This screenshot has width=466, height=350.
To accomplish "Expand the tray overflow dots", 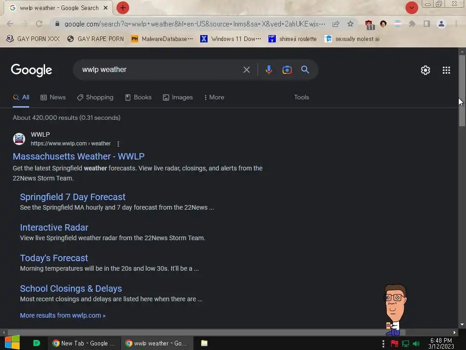I will (383, 344).
